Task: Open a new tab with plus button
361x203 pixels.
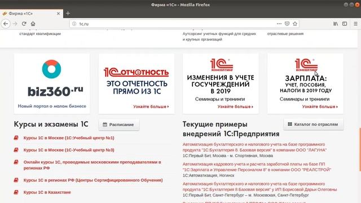Action: [68, 14]
